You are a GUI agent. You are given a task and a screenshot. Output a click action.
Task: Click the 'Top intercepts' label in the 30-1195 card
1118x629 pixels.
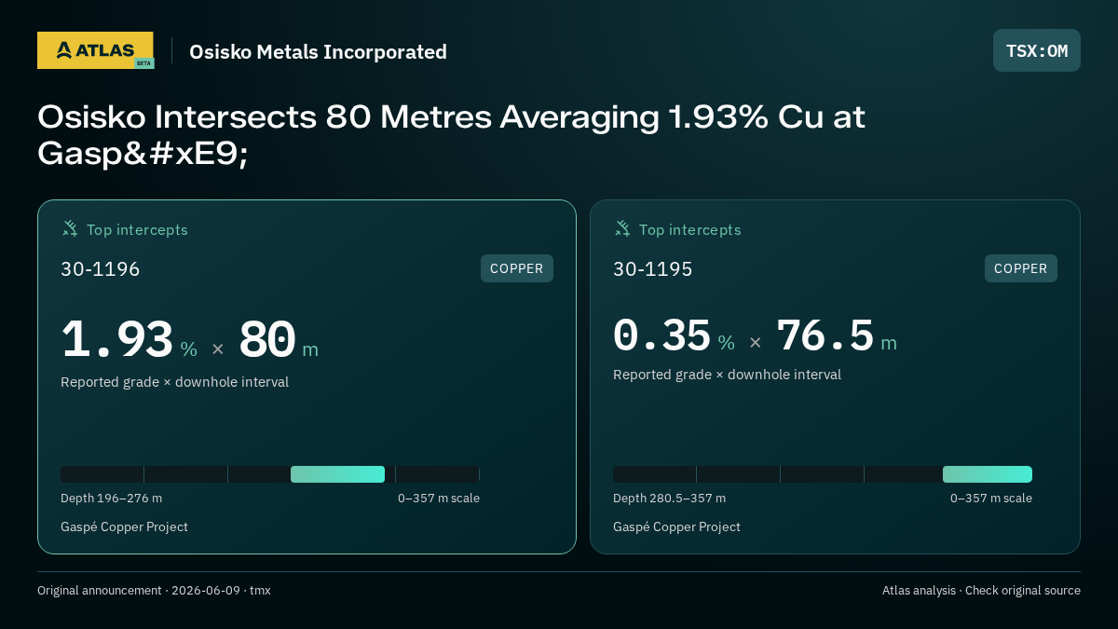pyautogui.click(x=689, y=229)
